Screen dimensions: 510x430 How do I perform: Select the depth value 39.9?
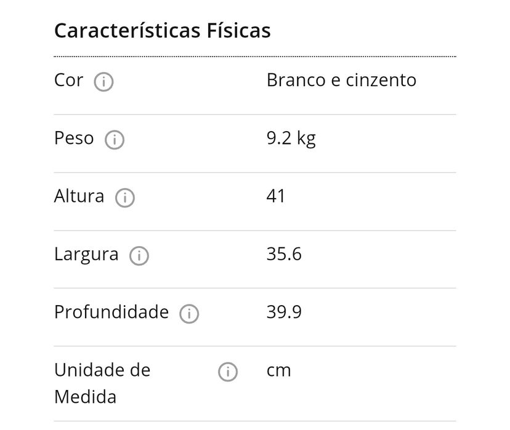pos(284,313)
